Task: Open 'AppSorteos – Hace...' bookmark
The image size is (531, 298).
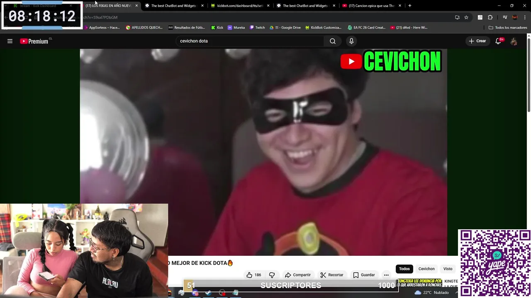Action: 102,28
